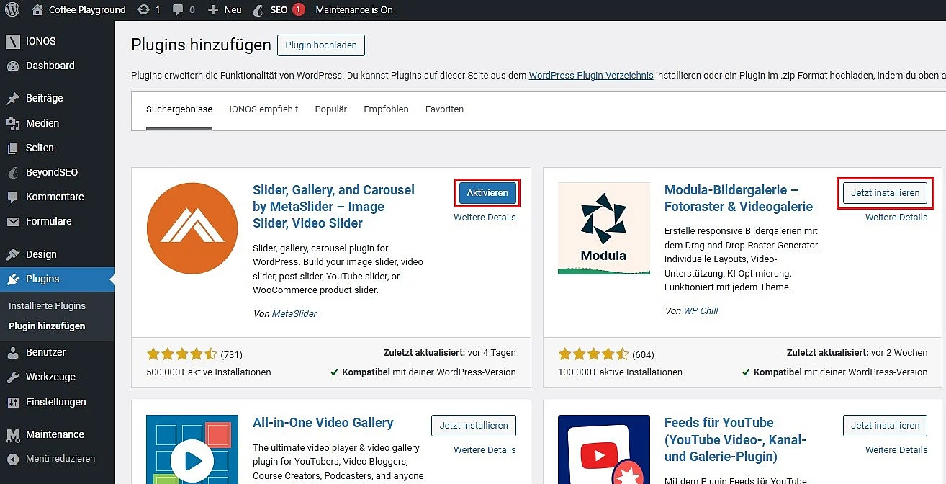
Task: Open Weitere Details for MetaSlider
Action: click(x=485, y=217)
